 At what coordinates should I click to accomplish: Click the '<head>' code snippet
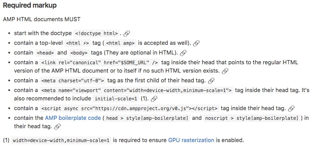pos(45,53)
